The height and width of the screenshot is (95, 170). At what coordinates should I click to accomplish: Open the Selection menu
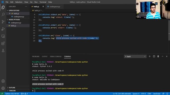[x=19, y=2]
